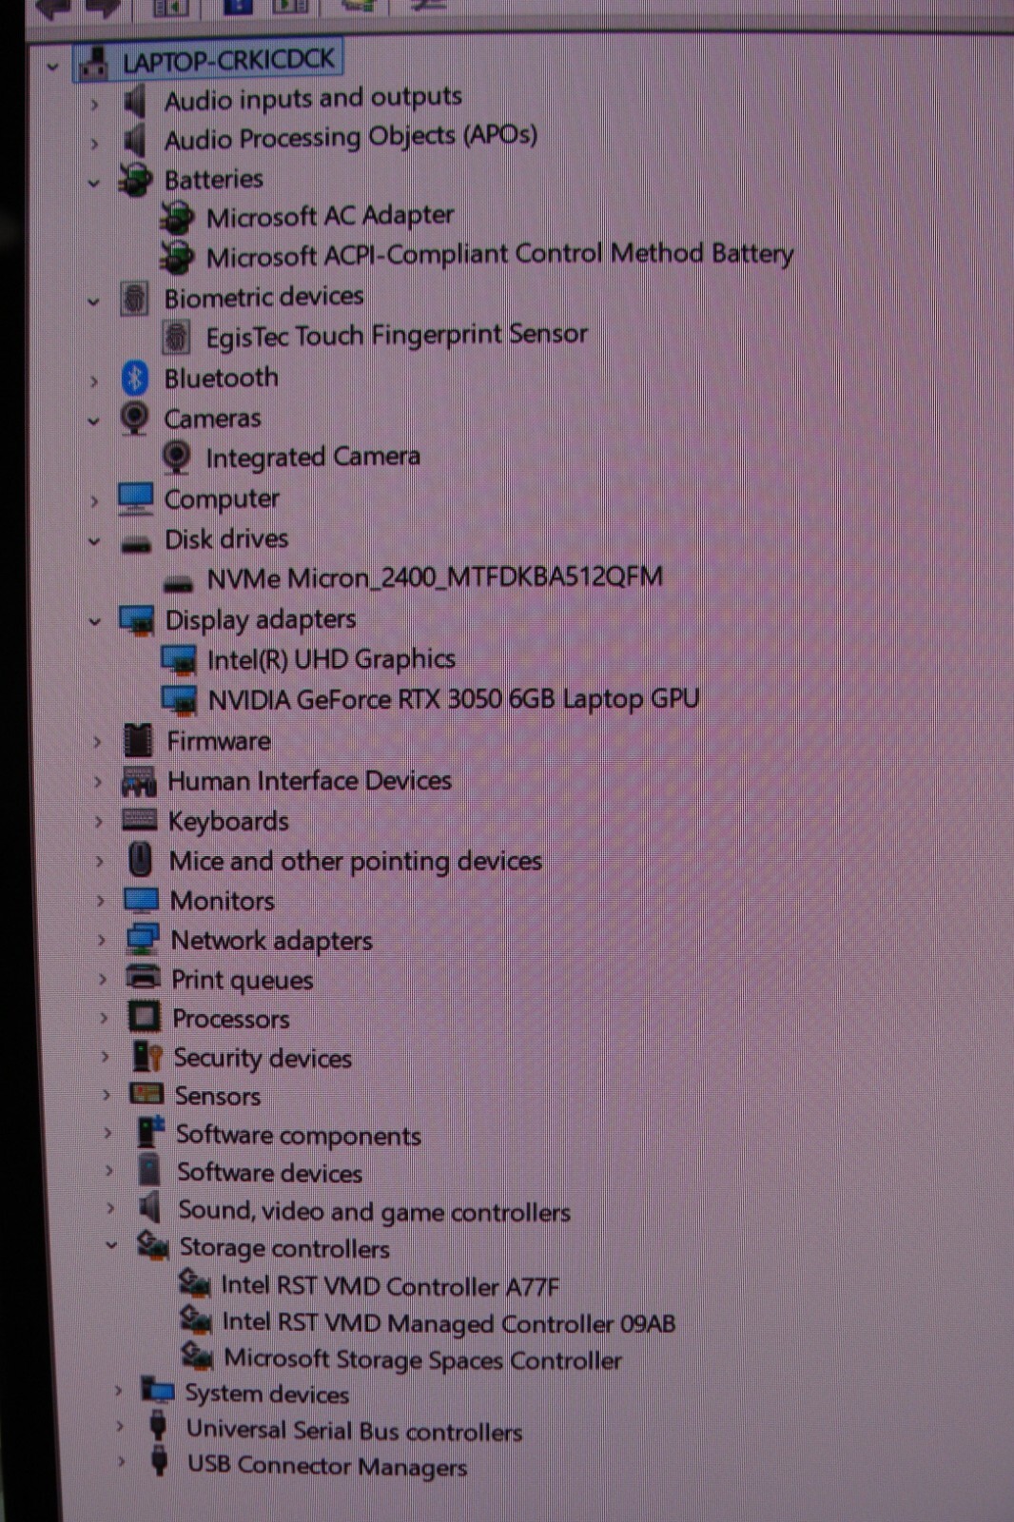Expand Audio Processing Objects (APOs)
This screenshot has height=1522, width=1014.
[x=94, y=144]
